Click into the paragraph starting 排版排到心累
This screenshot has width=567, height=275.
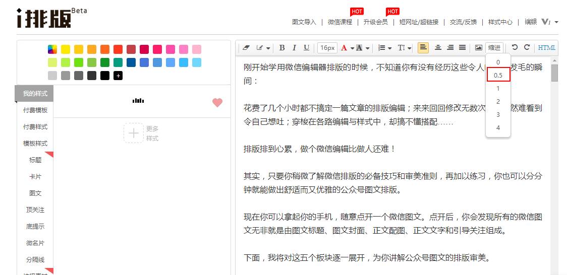coord(320,149)
